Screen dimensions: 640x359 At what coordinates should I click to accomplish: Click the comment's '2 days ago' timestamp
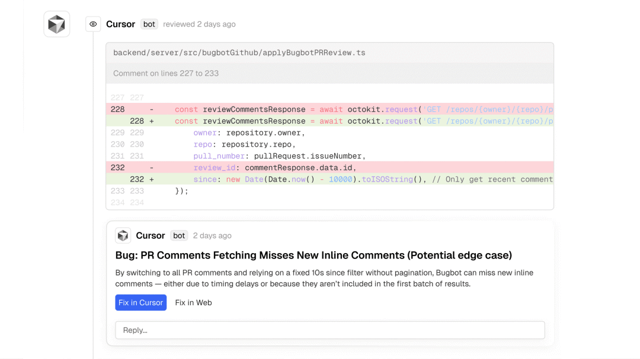point(212,235)
